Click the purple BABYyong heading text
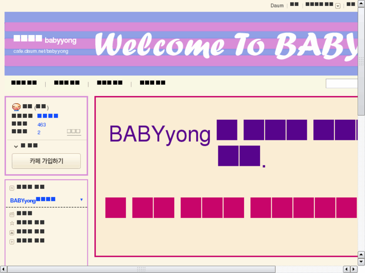Viewport: 365px width, 273px height. pos(160,134)
